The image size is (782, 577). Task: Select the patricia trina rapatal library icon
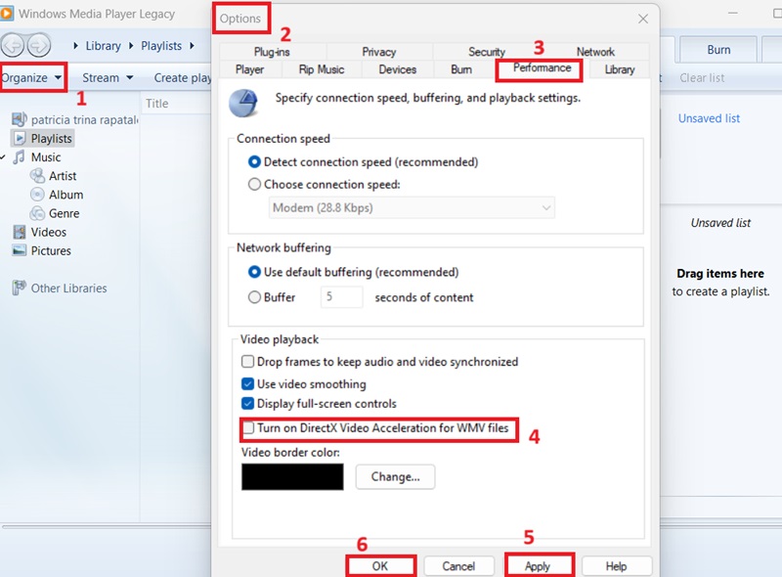(x=19, y=119)
